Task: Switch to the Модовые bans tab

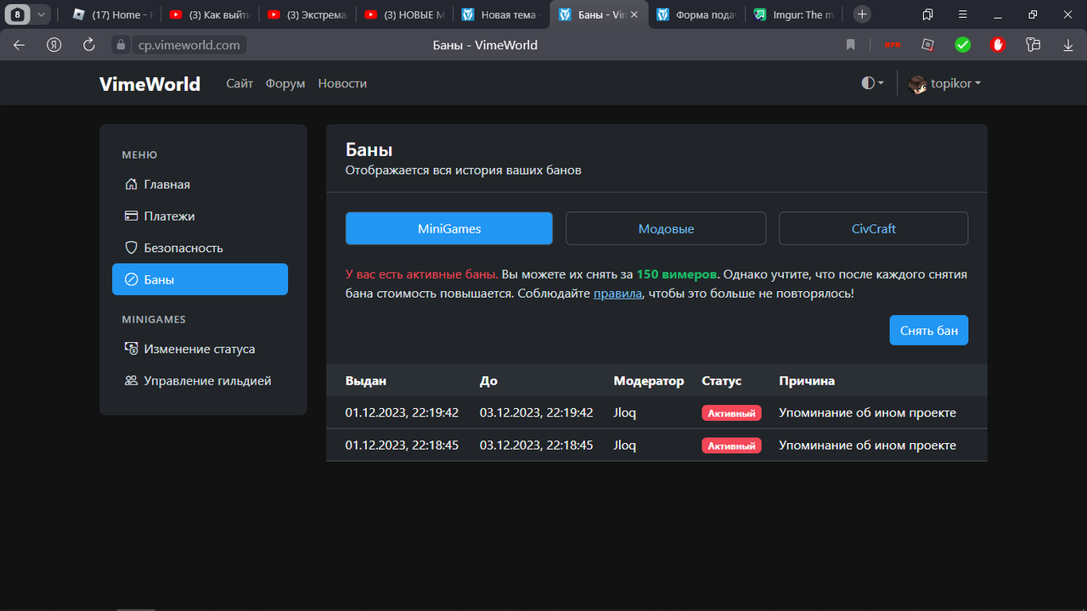Action: 666,228
